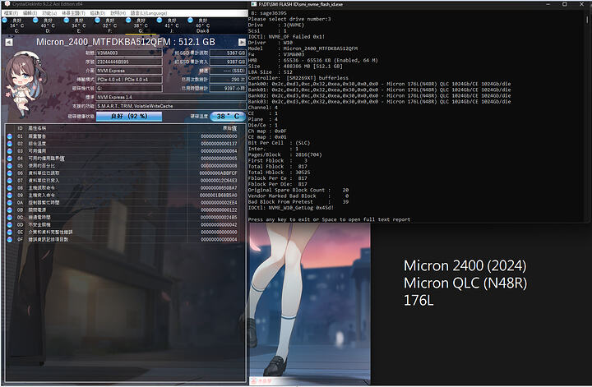Select attribute row 06 raw value 0000000ABBFCF
592x387 pixels.
(218, 173)
